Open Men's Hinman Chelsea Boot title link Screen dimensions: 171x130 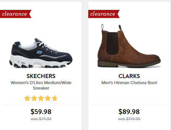(129, 83)
